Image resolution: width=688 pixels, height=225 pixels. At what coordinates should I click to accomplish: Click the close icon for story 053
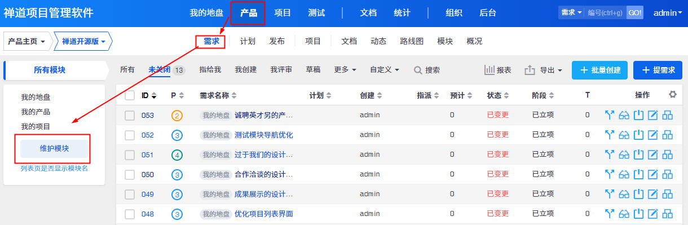pyautogui.click(x=638, y=116)
